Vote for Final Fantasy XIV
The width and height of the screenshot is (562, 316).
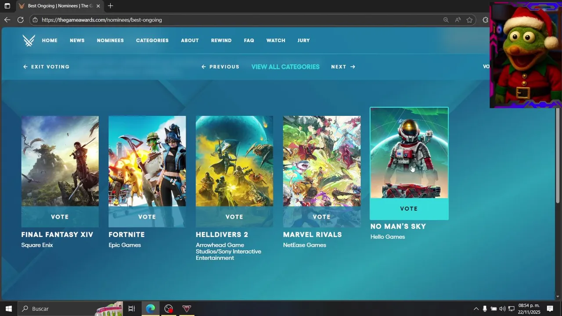point(60,217)
